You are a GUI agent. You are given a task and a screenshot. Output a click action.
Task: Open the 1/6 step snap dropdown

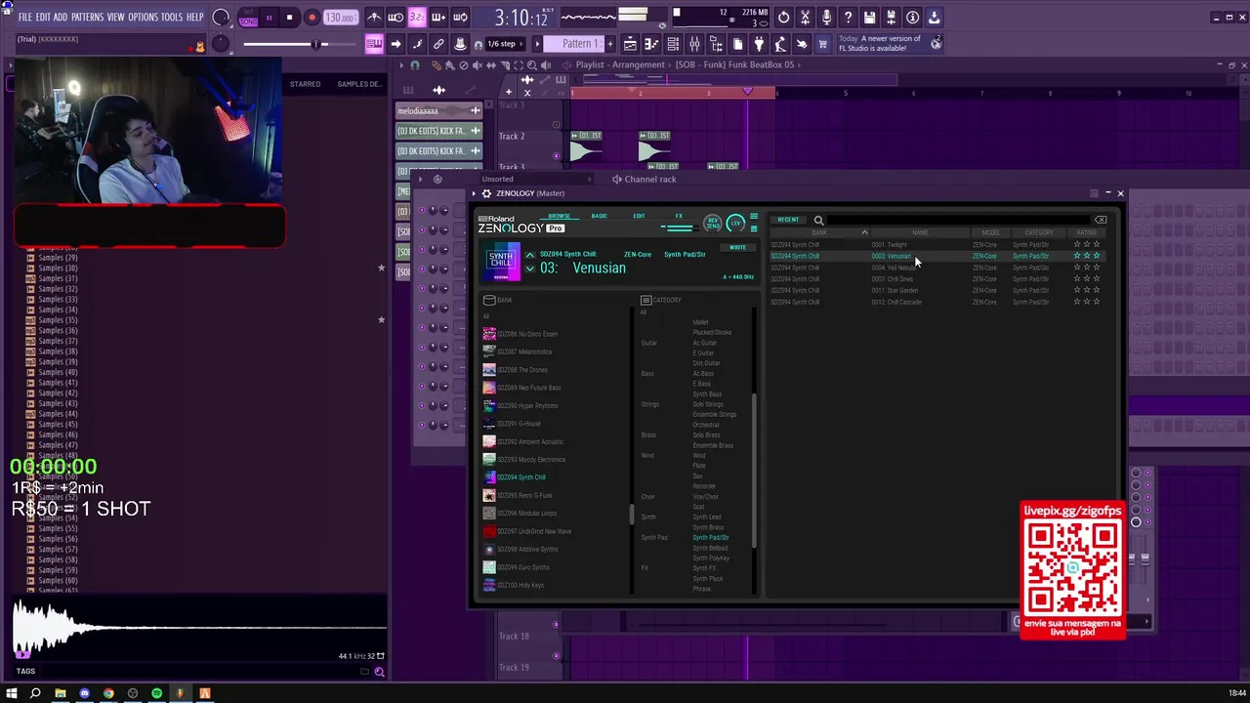(x=507, y=44)
